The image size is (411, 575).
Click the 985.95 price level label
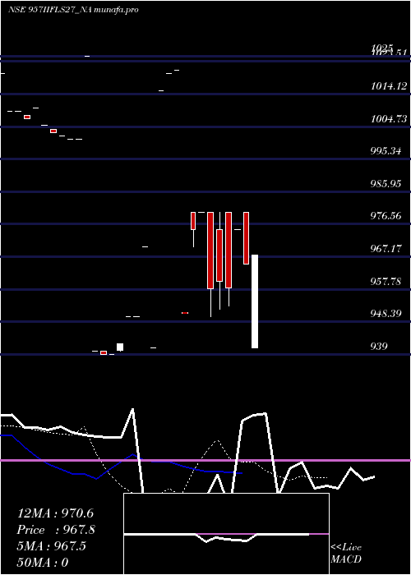[386, 184]
